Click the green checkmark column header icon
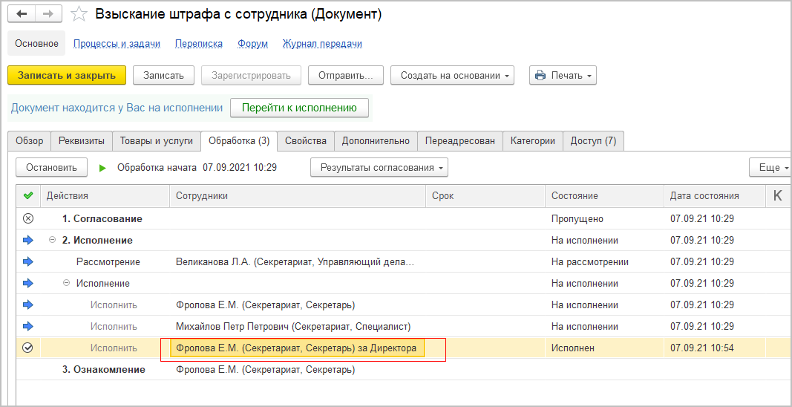Screen dimensions: 792x407 point(28,196)
